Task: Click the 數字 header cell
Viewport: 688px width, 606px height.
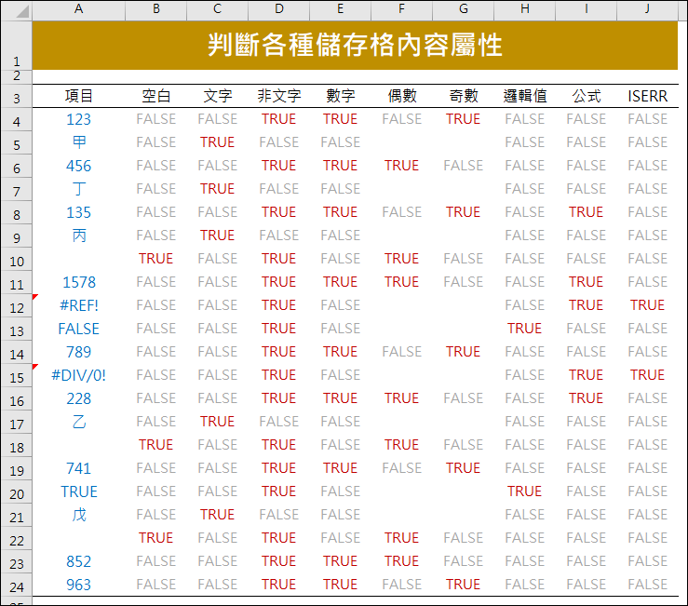Action: coord(340,96)
